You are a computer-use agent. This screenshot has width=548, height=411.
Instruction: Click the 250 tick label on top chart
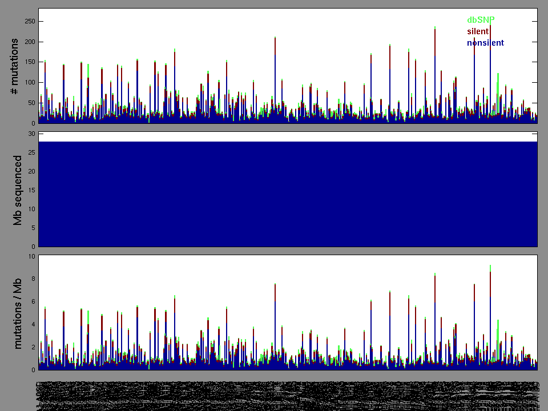pos(28,21)
